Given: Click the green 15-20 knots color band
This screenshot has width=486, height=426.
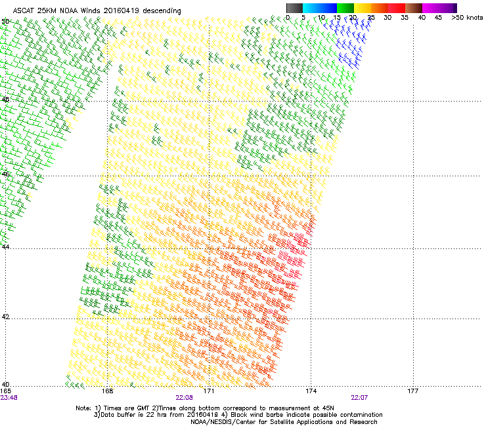Looking at the screenshot, I should coord(345,8).
